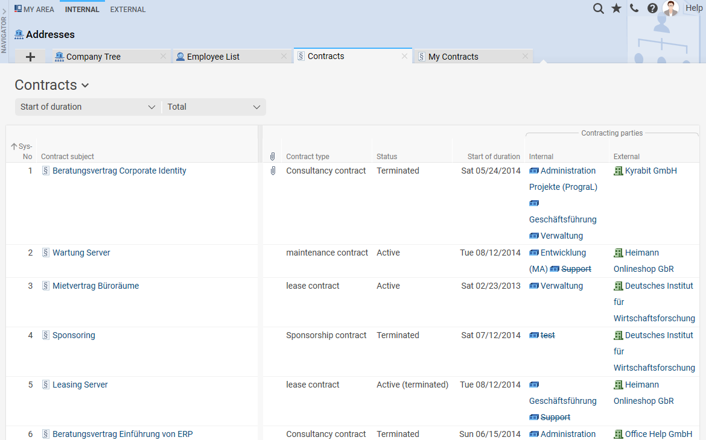Click the favorites star icon

click(616, 8)
